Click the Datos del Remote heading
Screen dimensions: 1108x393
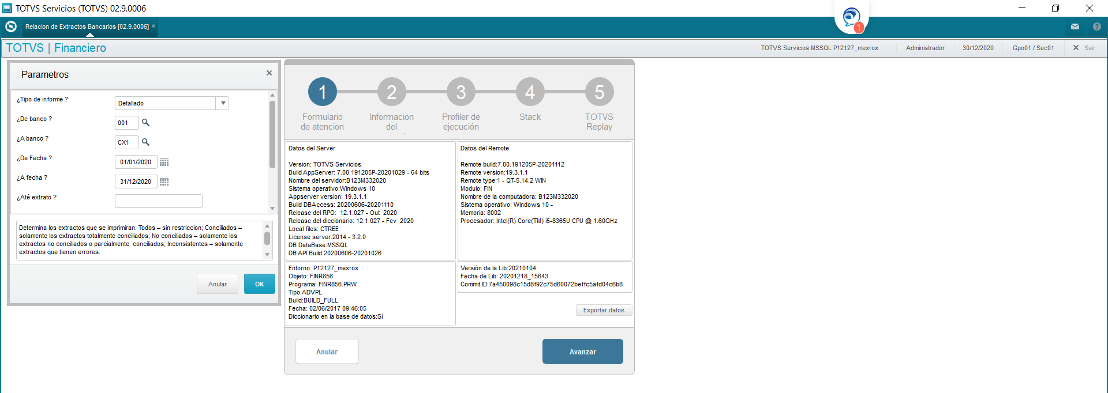485,148
